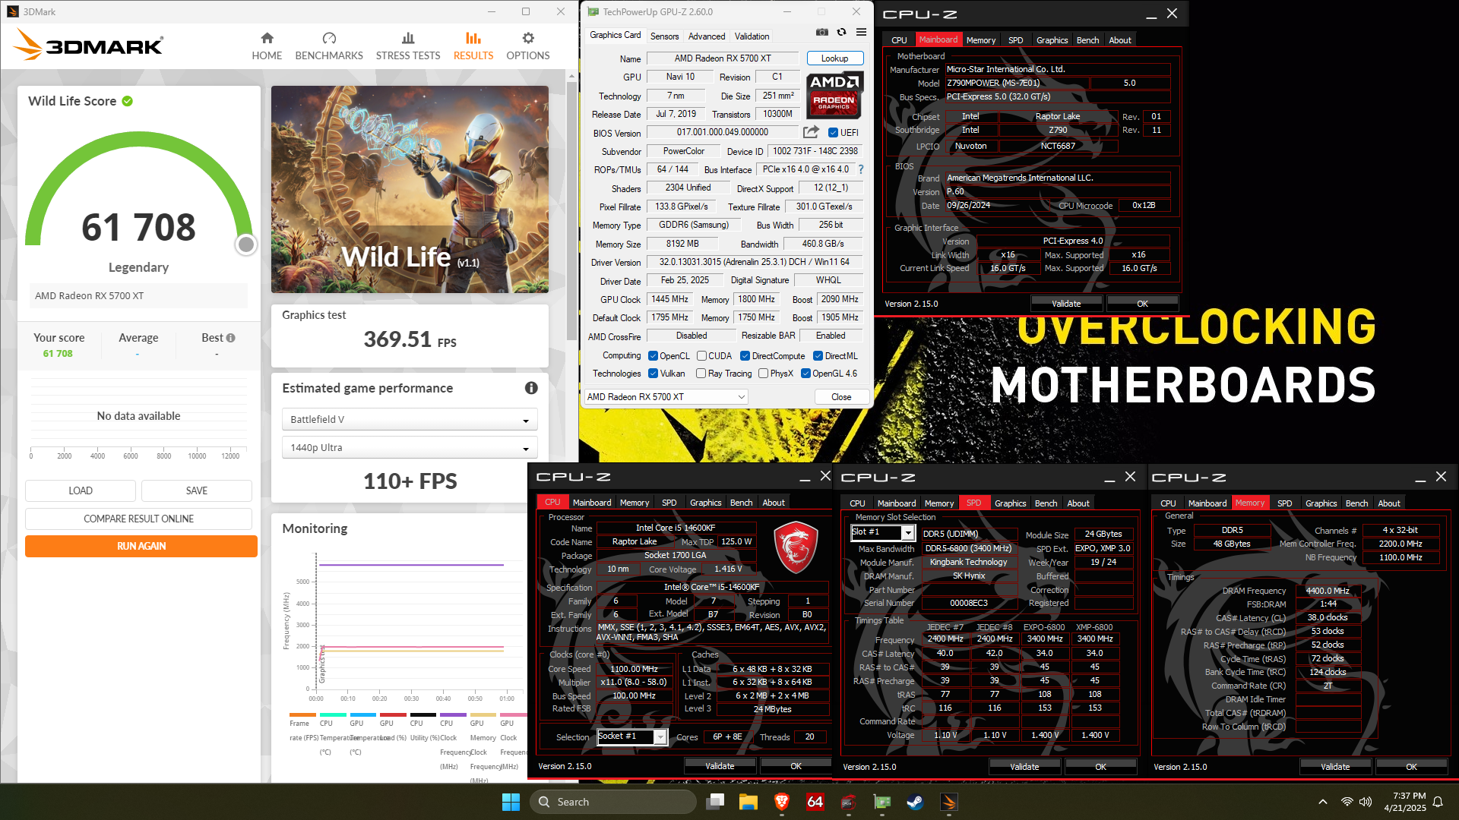Click the Bus Interface question mark in GPU-Z

pos(861,169)
